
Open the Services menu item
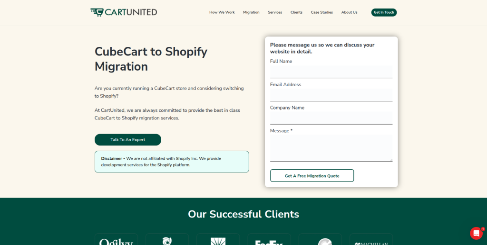click(x=275, y=12)
